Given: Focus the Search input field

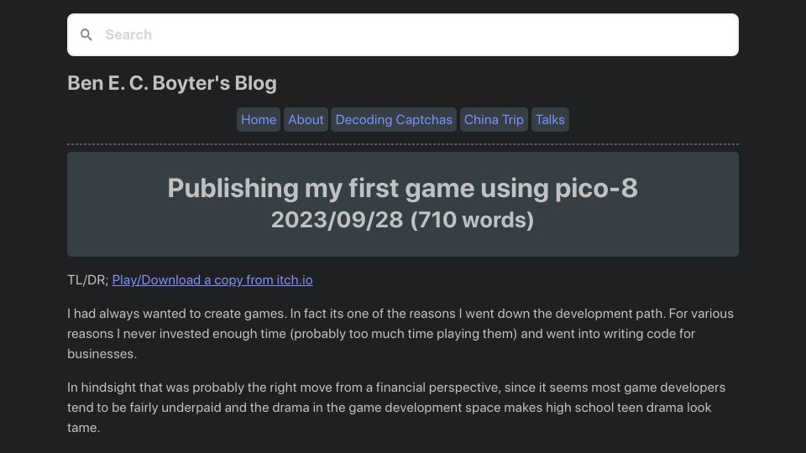Looking at the screenshot, I should coord(402,35).
